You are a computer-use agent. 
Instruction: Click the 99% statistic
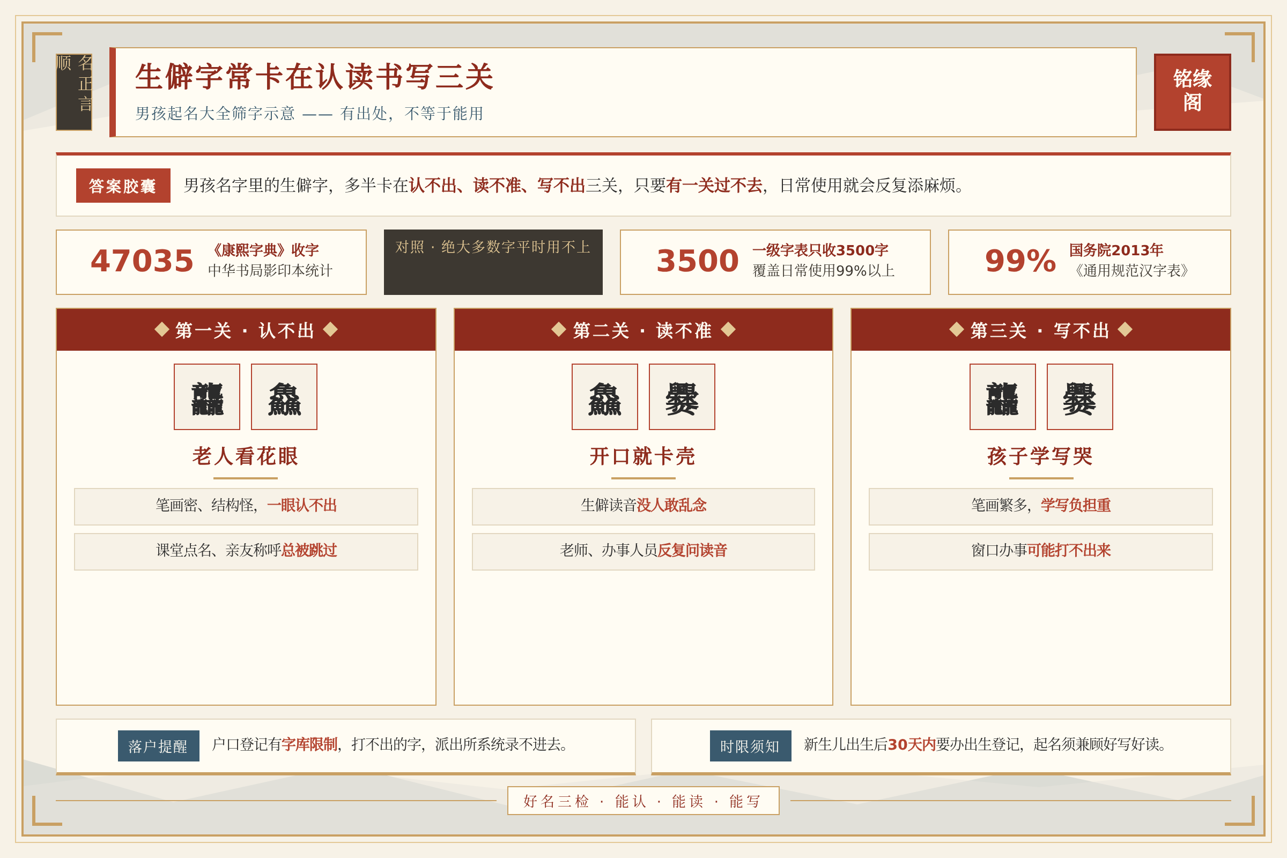pyautogui.click(x=1020, y=261)
